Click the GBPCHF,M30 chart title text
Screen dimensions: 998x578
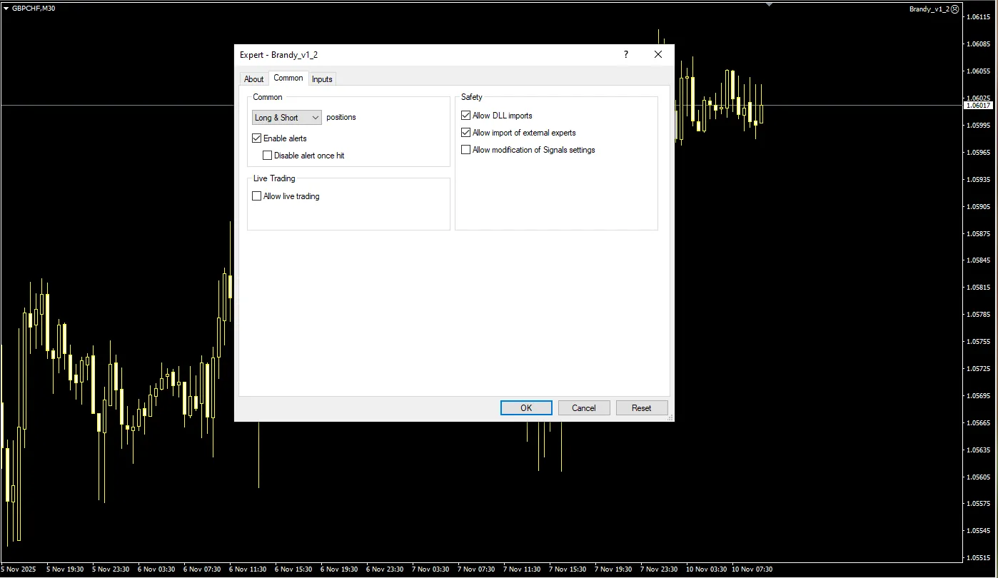point(34,9)
